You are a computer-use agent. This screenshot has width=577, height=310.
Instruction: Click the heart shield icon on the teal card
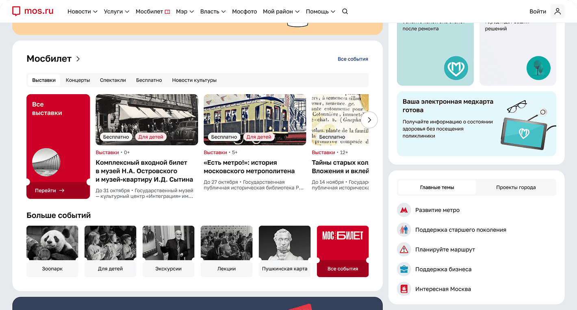456,68
